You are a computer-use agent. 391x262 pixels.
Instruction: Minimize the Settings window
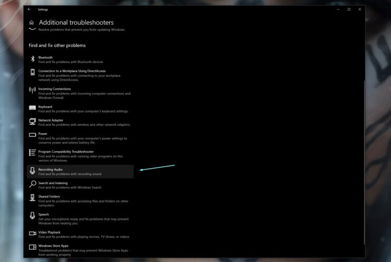(x=338, y=9)
